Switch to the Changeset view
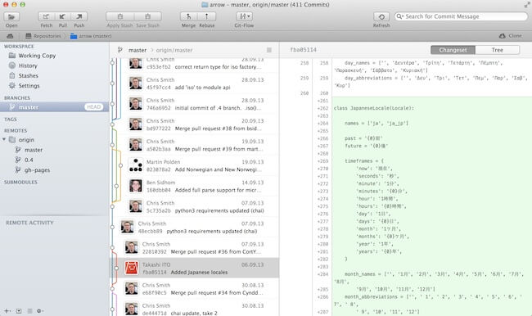The image size is (532, 316). click(x=453, y=50)
